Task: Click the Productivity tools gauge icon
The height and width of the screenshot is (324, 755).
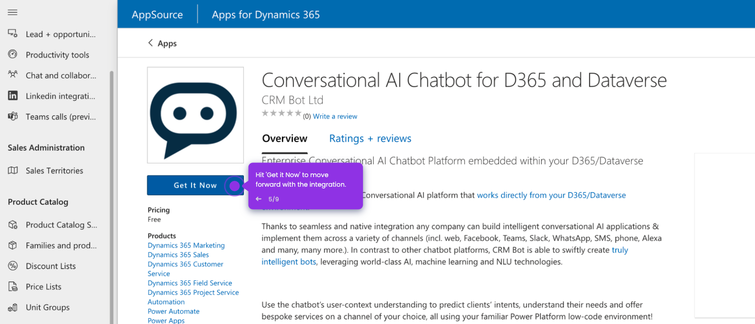Action: tap(13, 54)
